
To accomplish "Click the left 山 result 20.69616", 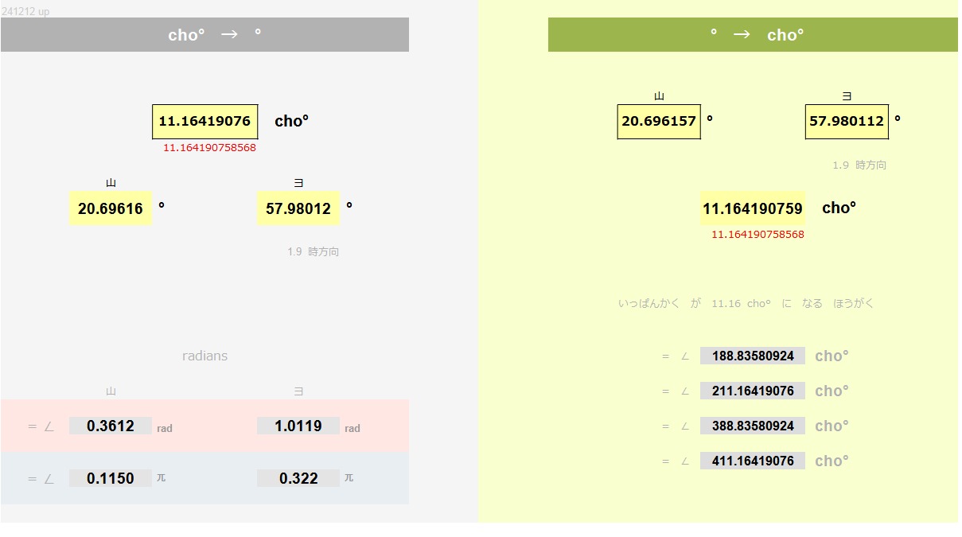I will (x=111, y=208).
